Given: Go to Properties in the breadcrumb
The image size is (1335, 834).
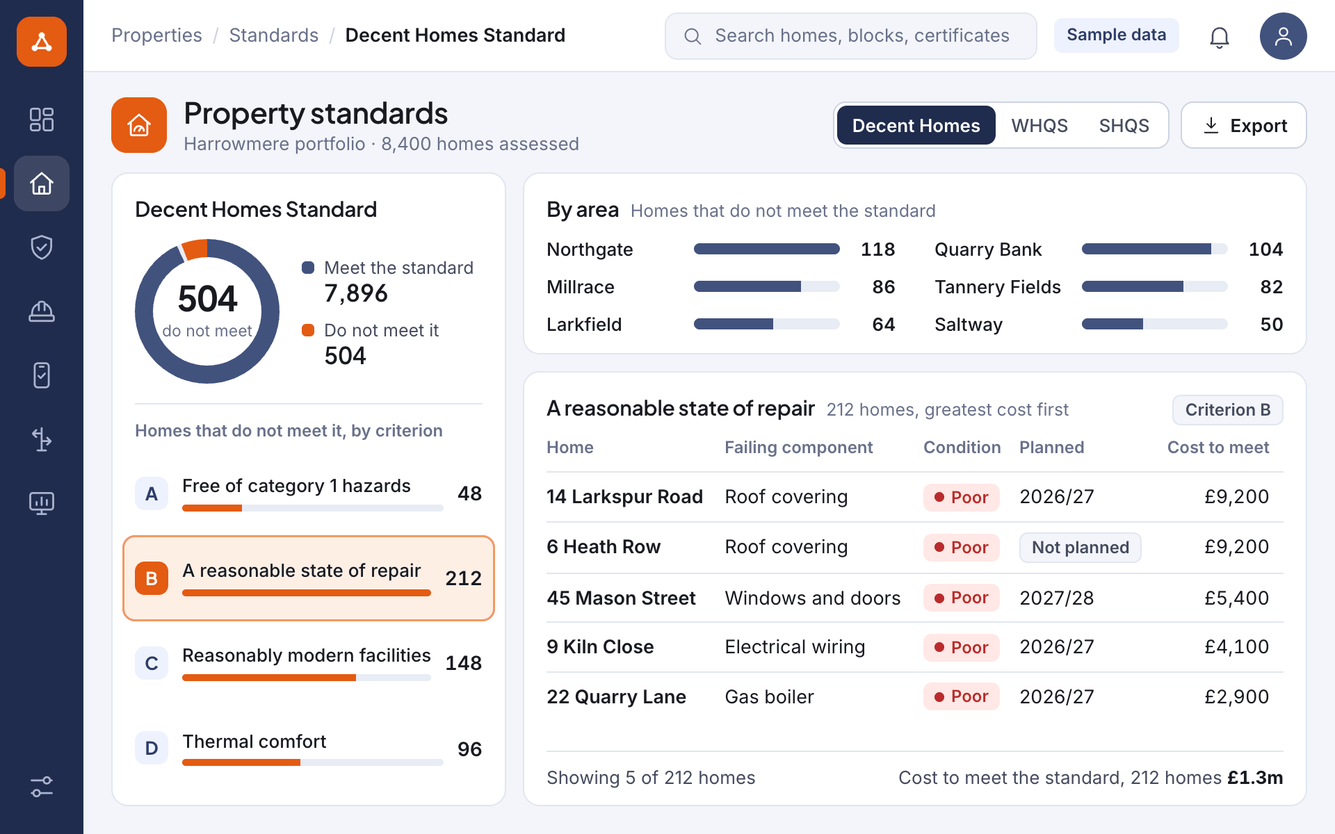Looking at the screenshot, I should click(156, 35).
